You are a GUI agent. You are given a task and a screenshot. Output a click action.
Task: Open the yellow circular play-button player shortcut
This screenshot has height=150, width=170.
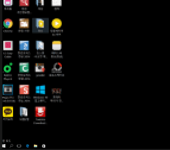[57, 23]
